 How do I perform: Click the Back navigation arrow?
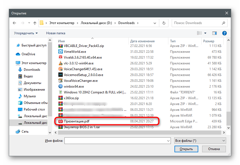tap(14, 23)
